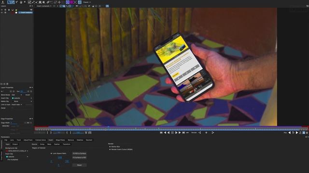
Task: Select the Create X-Spline Layer tool
Action: (29, 2)
